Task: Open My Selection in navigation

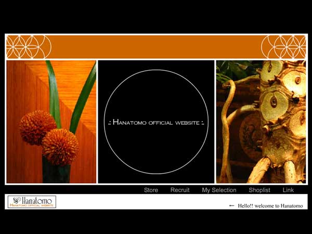Action: coord(219,190)
